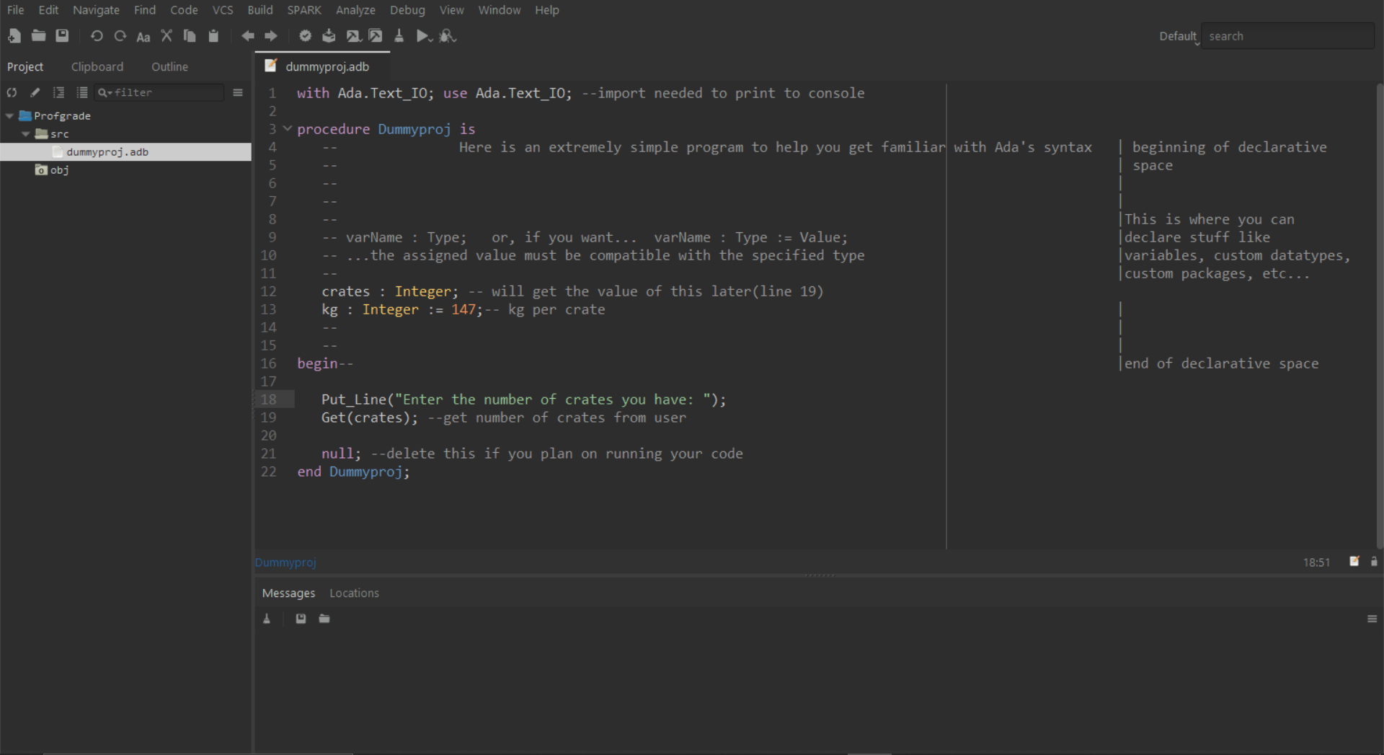Image resolution: width=1384 pixels, height=755 pixels.
Task: Create a new file from the toolbar
Action: pyautogui.click(x=14, y=36)
